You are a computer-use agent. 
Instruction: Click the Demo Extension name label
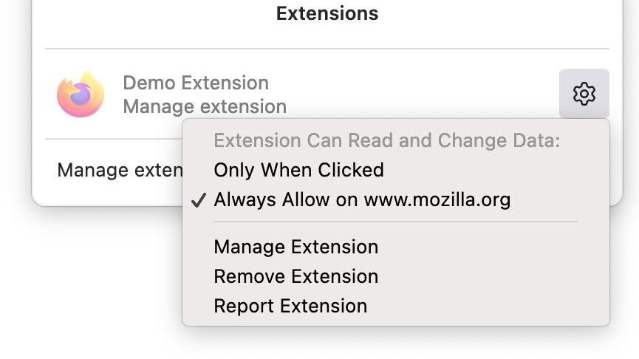(196, 83)
